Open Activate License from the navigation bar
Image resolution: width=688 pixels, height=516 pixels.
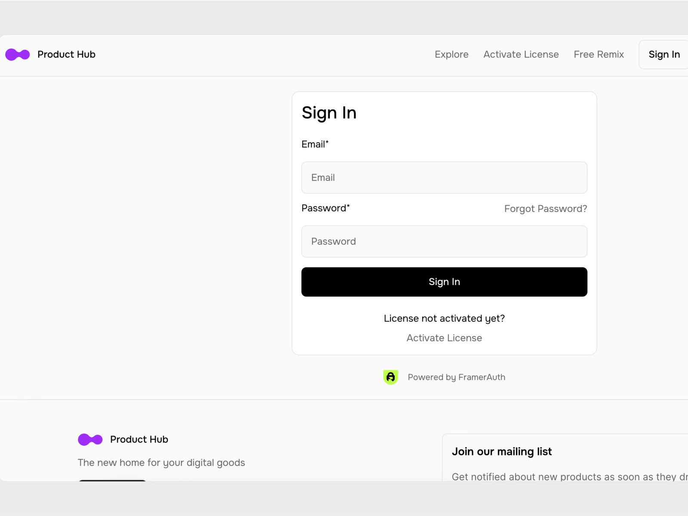tap(521, 54)
